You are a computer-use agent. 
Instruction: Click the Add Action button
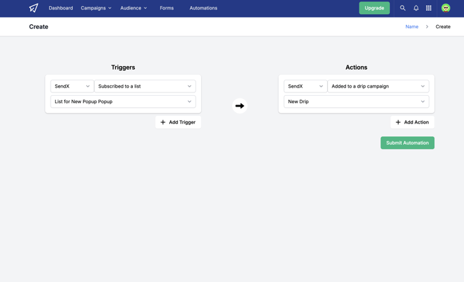point(412,122)
